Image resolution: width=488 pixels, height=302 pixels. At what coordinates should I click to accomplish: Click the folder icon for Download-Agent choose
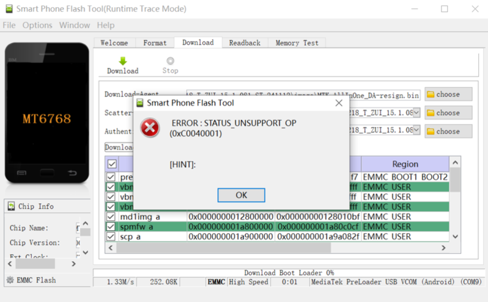click(x=431, y=95)
